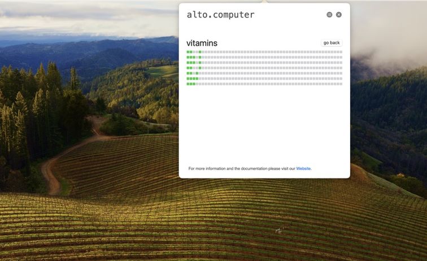Toggle the first green square in the bottom row
The height and width of the screenshot is (261, 427).
188,84
